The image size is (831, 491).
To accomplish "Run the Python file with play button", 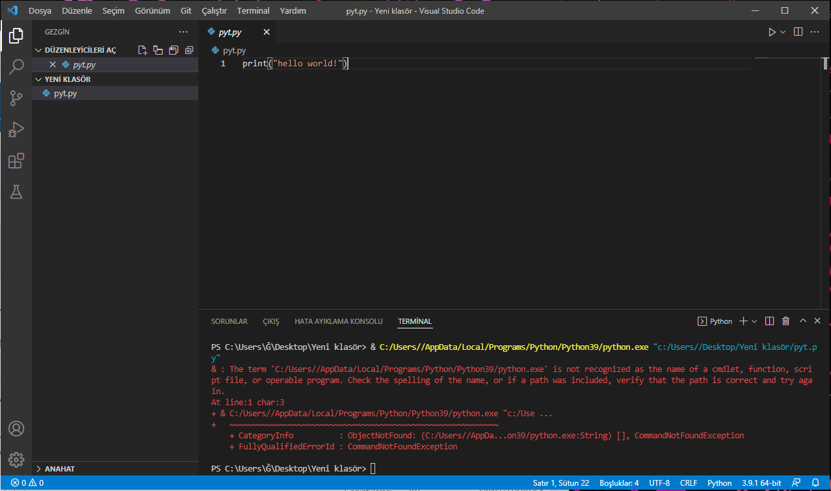I will (x=772, y=32).
